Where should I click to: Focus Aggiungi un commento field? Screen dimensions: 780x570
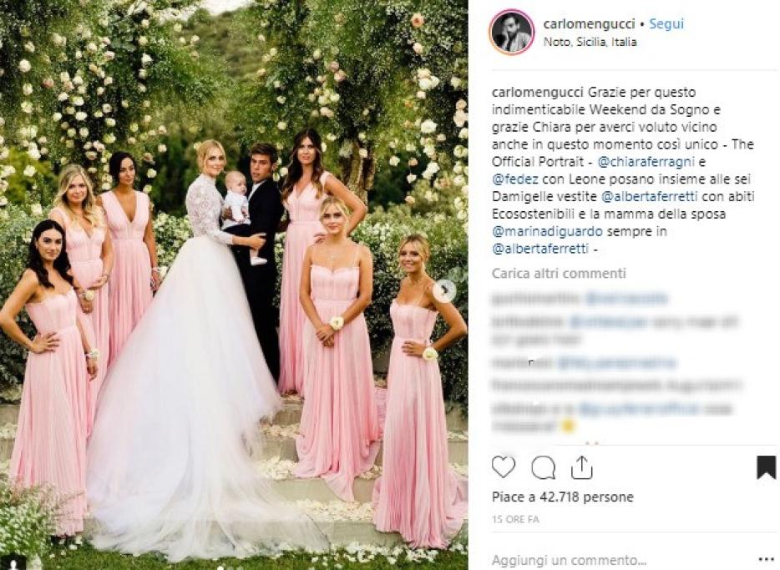(622, 560)
